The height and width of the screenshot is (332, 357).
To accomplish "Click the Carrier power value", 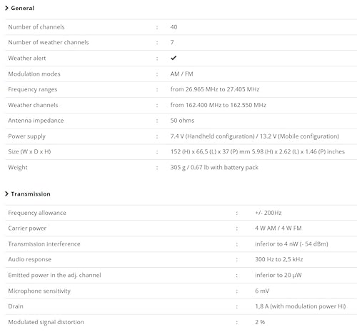I will point(278,228).
